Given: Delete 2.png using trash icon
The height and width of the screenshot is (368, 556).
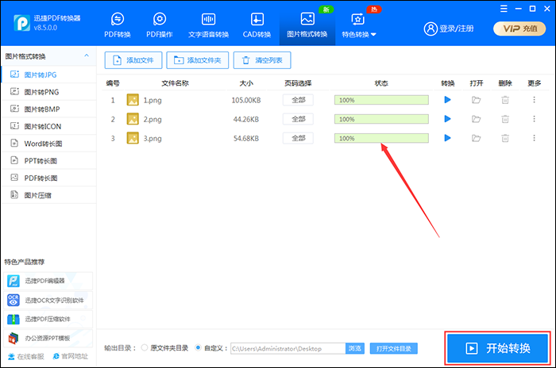Looking at the screenshot, I should [x=505, y=119].
